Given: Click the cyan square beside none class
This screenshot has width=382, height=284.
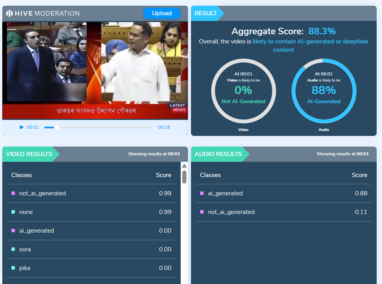Looking at the screenshot, I should (13, 212).
